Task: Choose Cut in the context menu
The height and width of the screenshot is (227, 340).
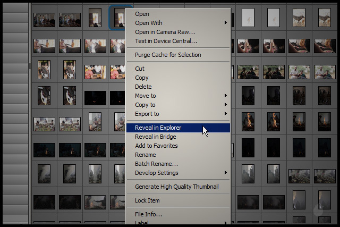Action: pos(140,69)
